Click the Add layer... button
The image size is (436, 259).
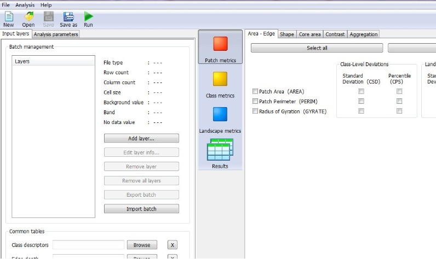[141, 138]
